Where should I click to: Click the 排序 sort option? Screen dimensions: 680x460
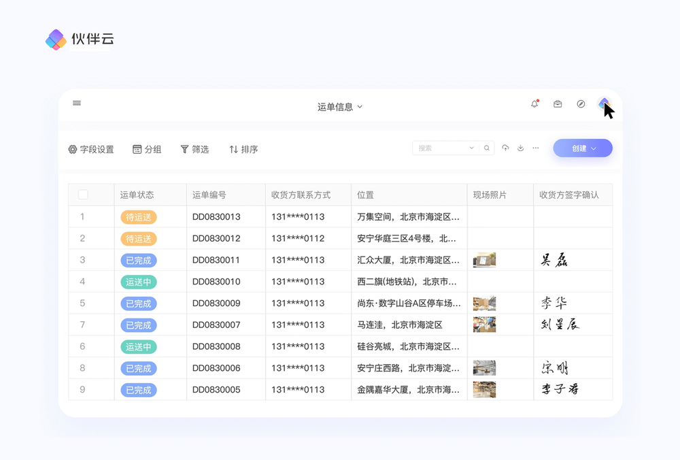tap(243, 150)
